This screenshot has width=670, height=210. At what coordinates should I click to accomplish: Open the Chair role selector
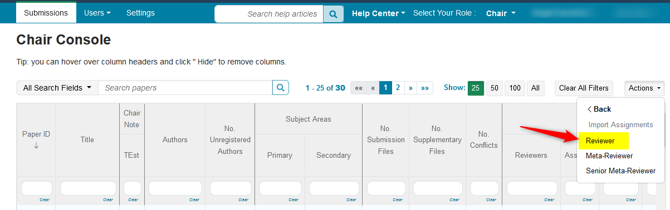pyautogui.click(x=501, y=13)
